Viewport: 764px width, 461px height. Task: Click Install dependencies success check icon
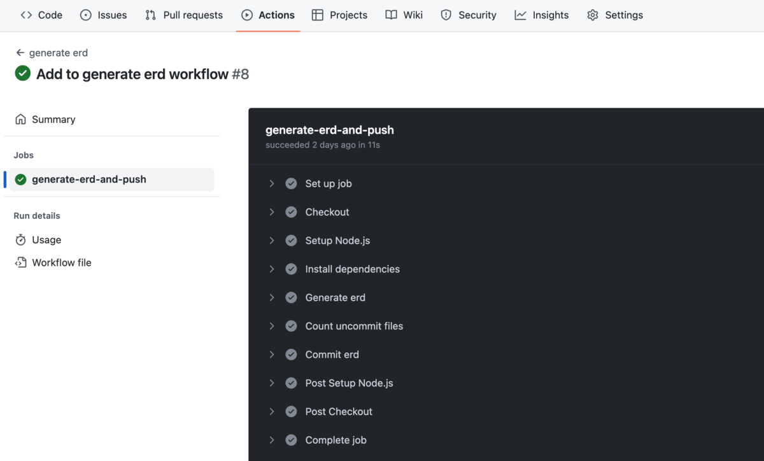click(291, 269)
